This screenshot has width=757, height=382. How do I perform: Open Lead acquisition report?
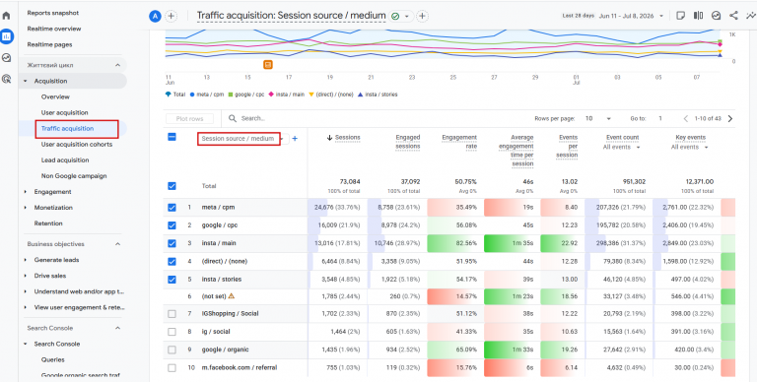65,160
